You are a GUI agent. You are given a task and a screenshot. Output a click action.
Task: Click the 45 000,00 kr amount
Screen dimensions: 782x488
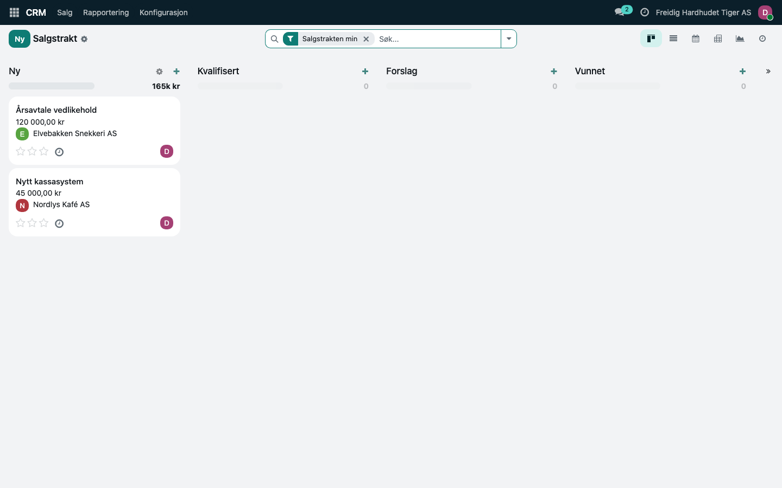(x=39, y=193)
